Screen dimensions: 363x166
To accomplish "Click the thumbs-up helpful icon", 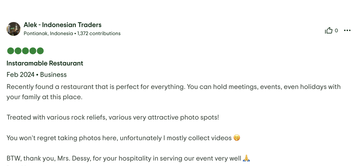I will pyautogui.click(x=329, y=30).
